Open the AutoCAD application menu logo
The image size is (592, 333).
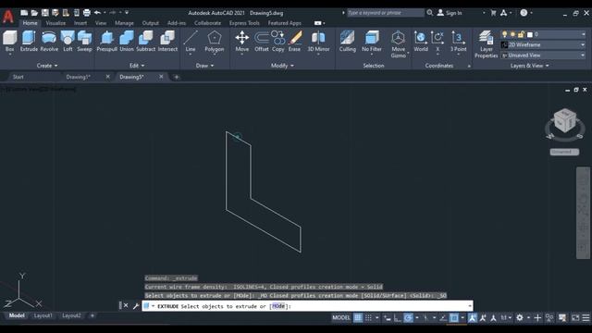tap(8, 17)
